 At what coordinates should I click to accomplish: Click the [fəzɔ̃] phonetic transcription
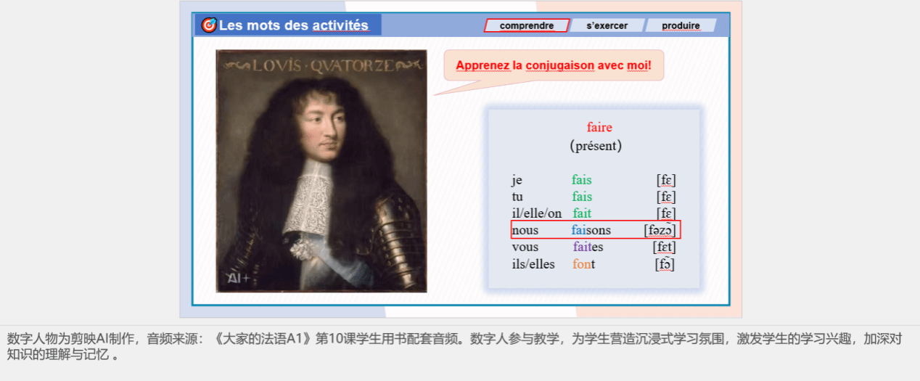tap(660, 231)
